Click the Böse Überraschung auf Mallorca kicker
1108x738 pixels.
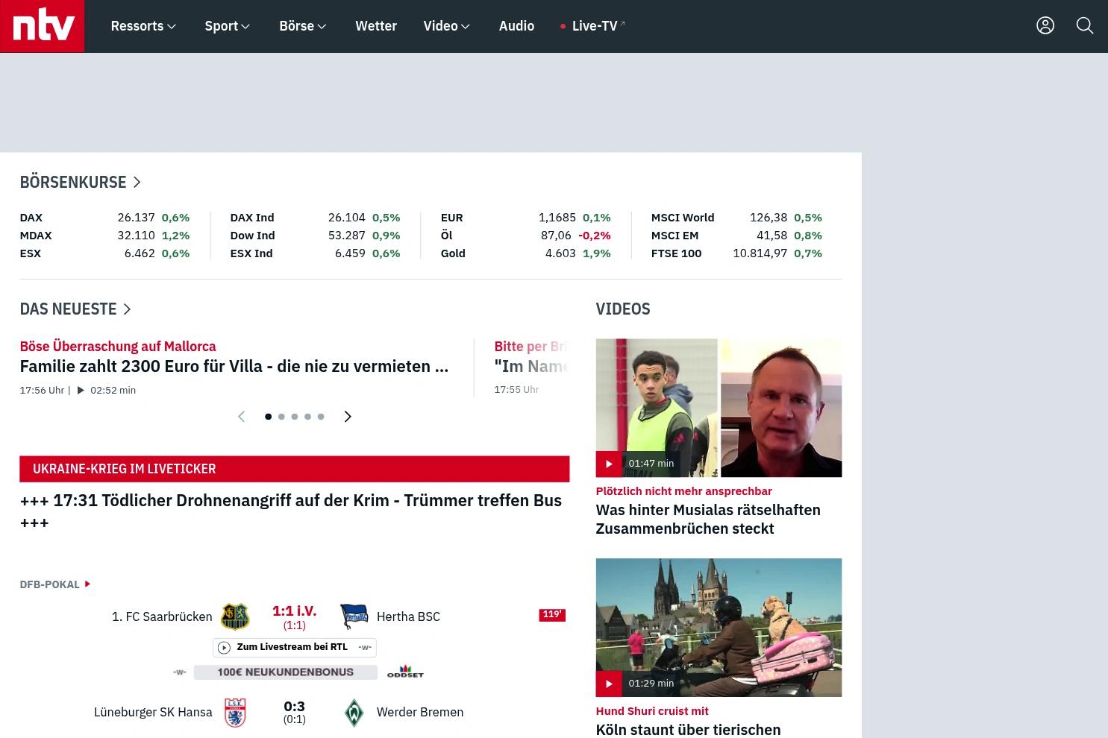(118, 347)
